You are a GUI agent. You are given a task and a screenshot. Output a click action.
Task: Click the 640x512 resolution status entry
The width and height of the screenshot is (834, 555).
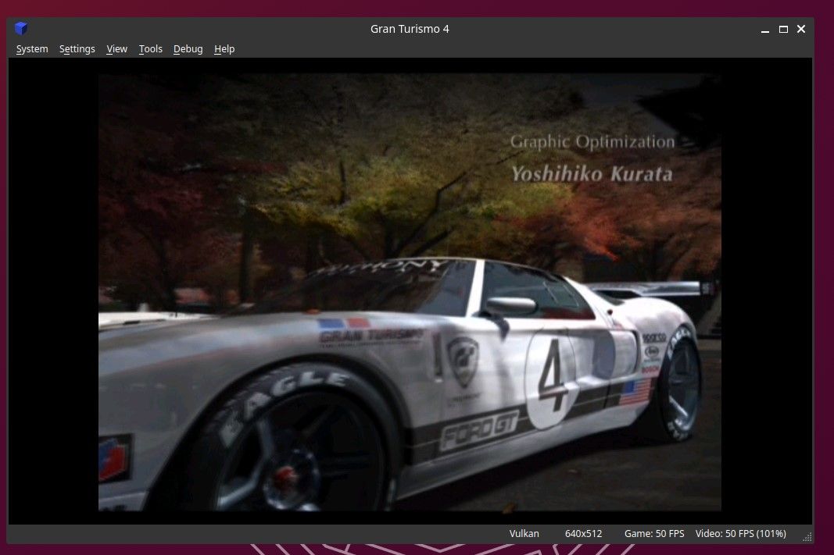click(x=583, y=534)
